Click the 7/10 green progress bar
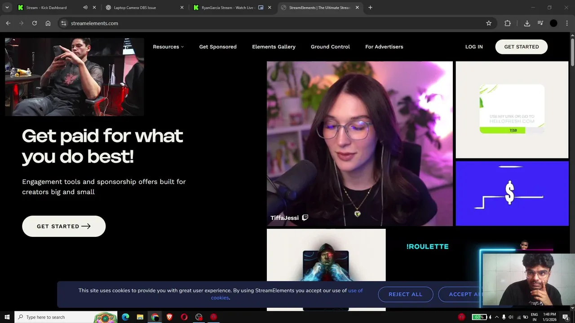The height and width of the screenshot is (323, 575). [512, 130]
